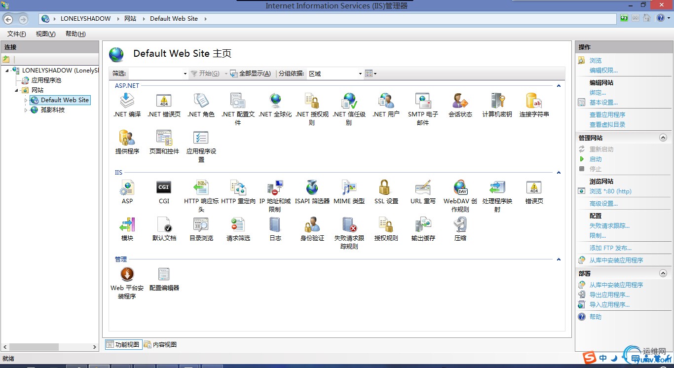Viewport: 674px width, 368px height.
Task: Collapse the 管理 group section
Action: pos(559,259)
